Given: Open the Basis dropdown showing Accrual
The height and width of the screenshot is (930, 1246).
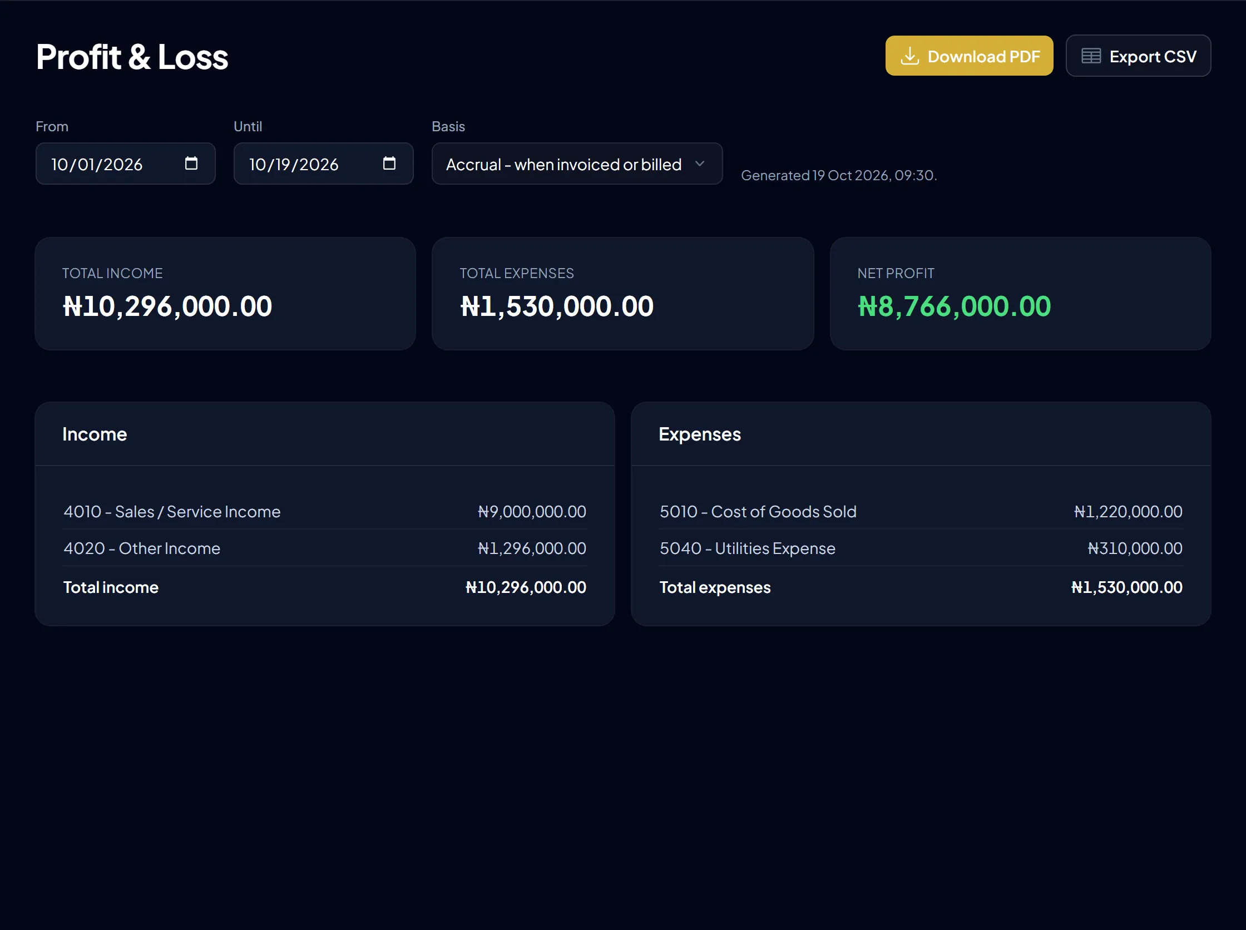Looking at the screenshot, I should 576,164.
